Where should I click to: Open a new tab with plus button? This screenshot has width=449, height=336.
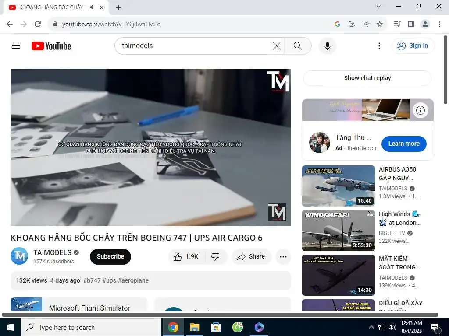pyautogui.click(x=118, y=7)
